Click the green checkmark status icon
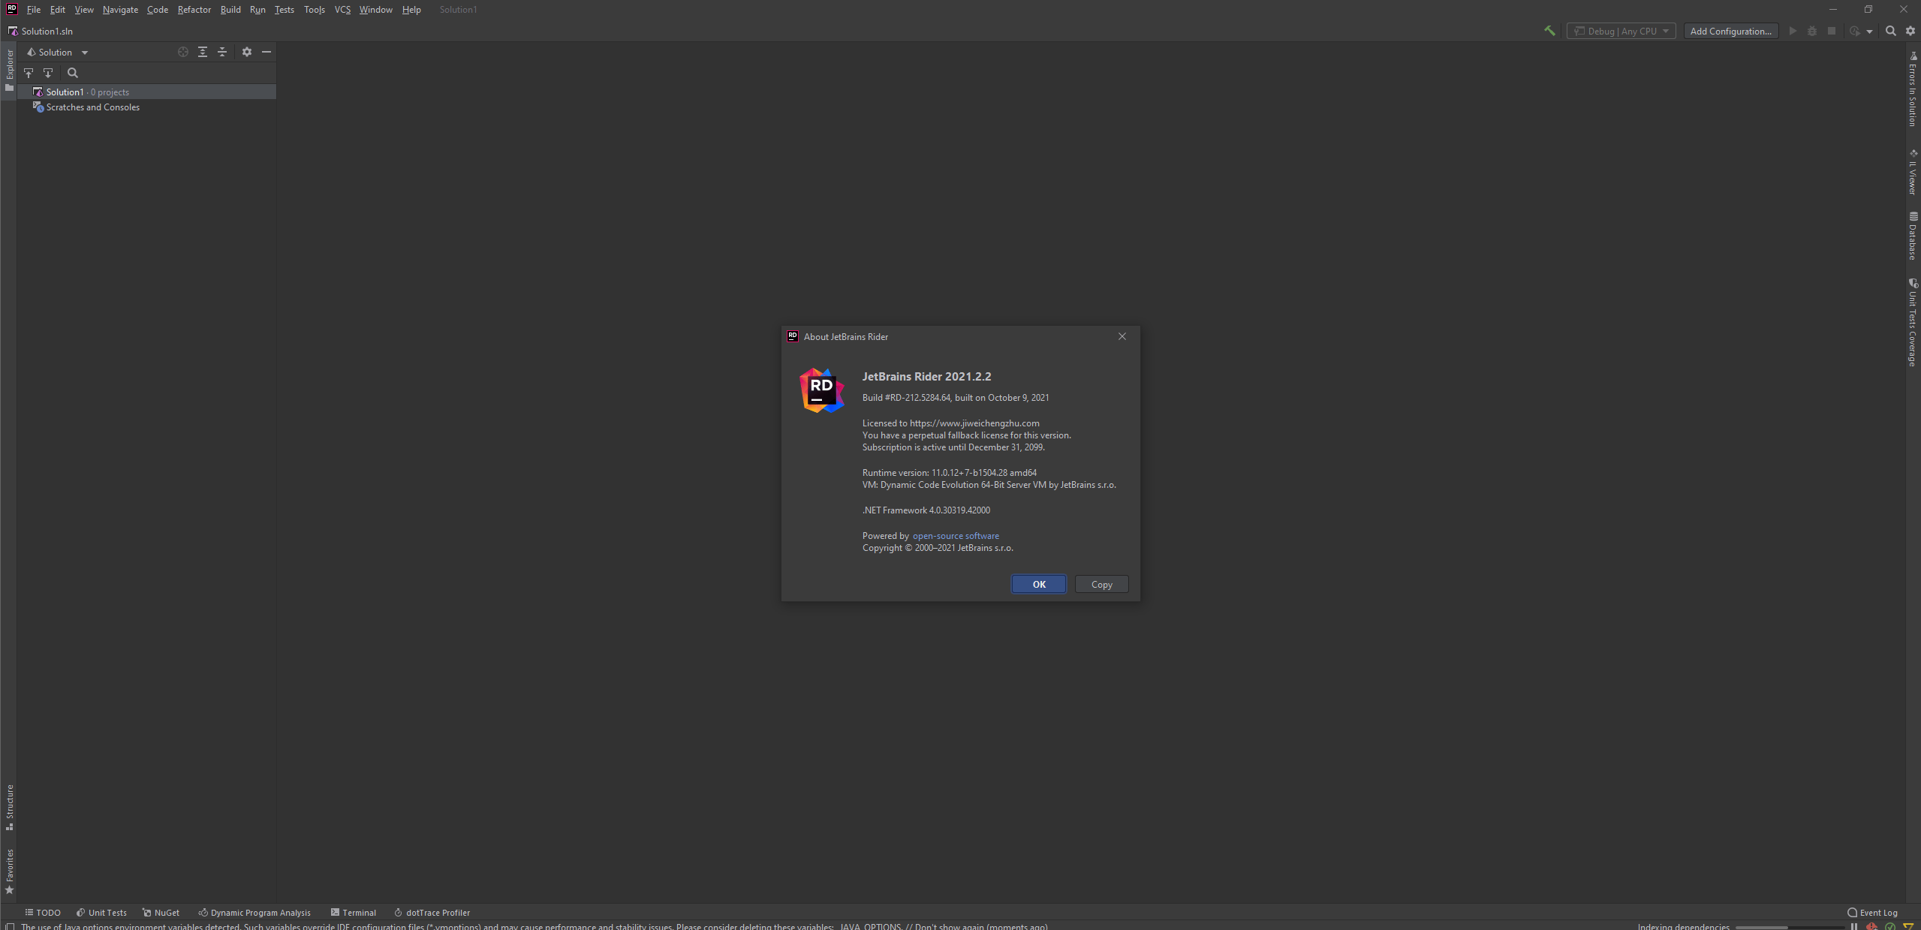The width and height of the screenshot is (1921, 930). [x=1890, y=926]
